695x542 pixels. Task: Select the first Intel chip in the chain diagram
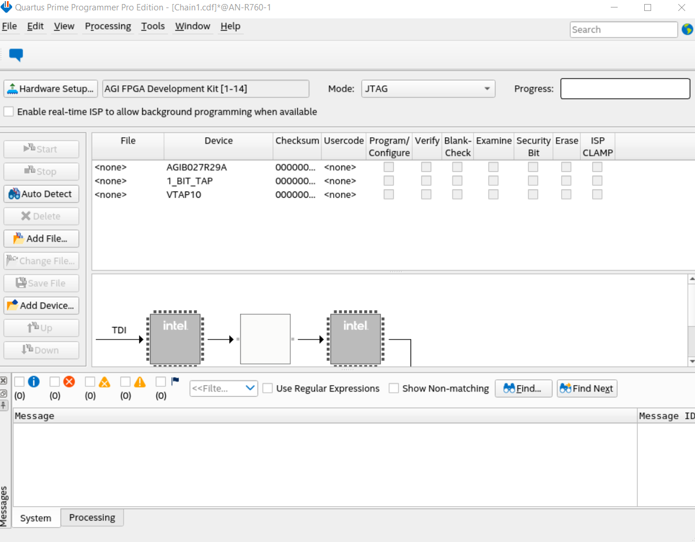point(175,339)
